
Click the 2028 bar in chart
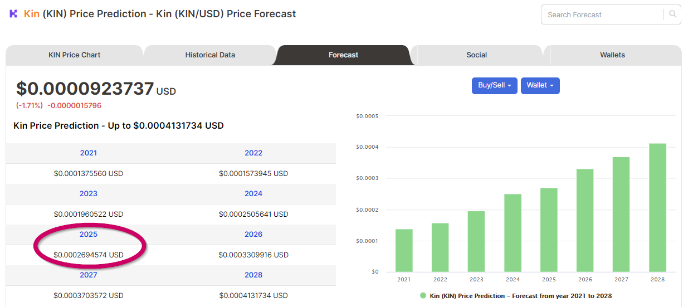pos(657,208)
